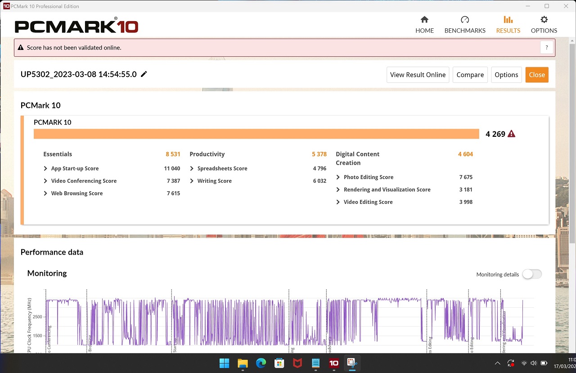Click the result name UP5302_2023-03-08 14:54:55.0
576x373 pixels.
pyautogui.click(x=79, y=74)
